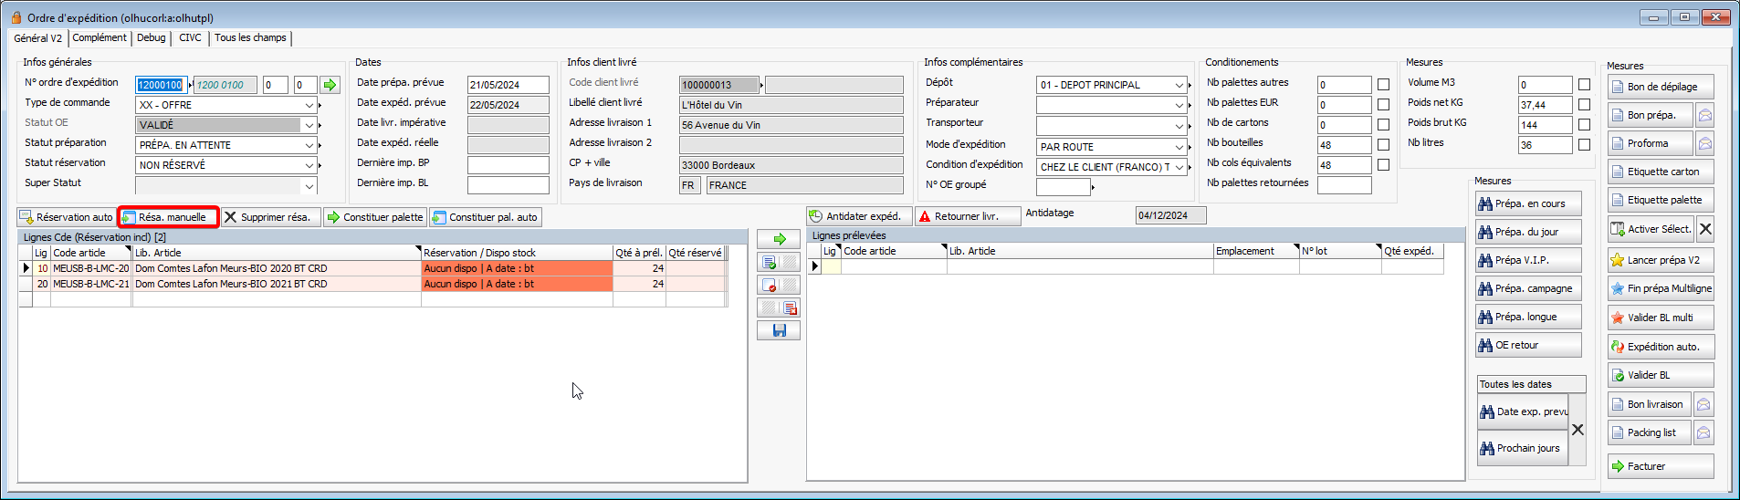Click the X icon beside Activer Sélect.

1705,229
